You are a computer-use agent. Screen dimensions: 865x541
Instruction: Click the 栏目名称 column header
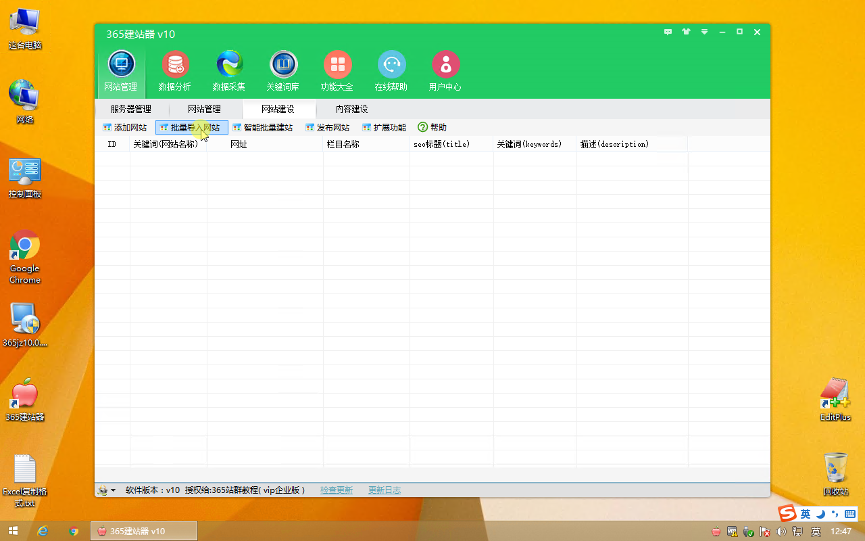pos(366,144)
